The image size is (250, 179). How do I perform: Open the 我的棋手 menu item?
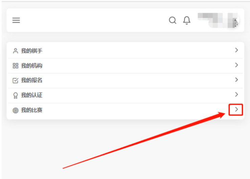[x=32, y=51]
